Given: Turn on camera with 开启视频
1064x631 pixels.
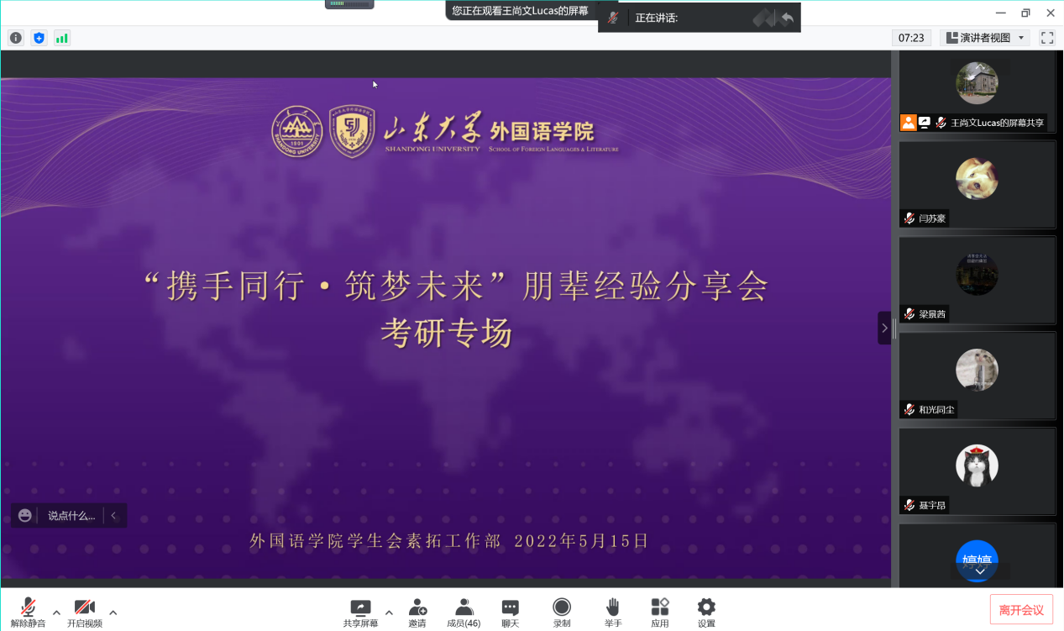Looking at the screenshot, I should click(x=84, y=608).
